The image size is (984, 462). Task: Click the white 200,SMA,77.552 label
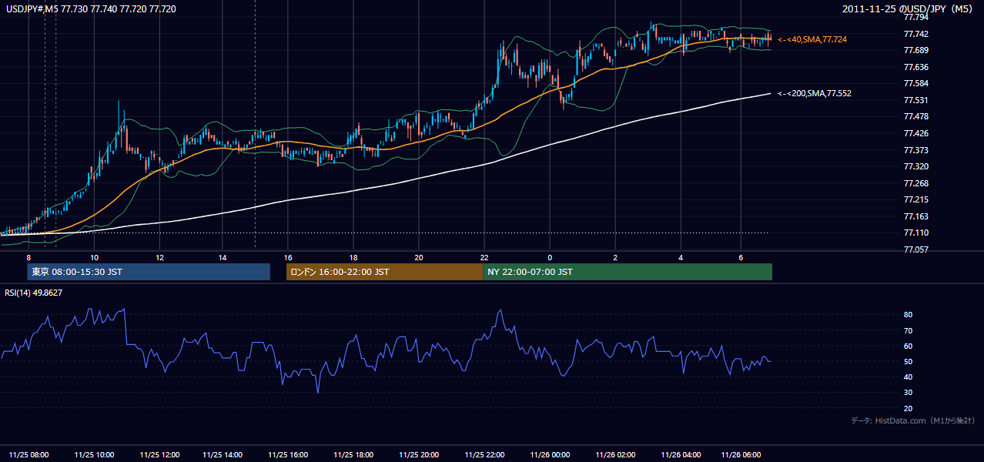click(815, 93)
